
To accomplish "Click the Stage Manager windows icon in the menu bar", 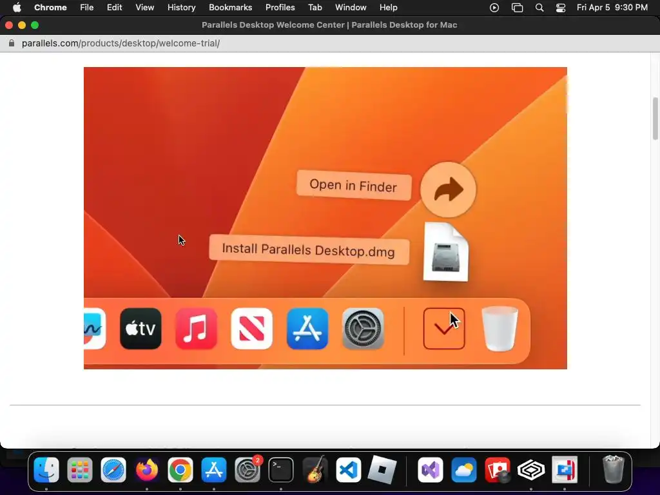I will click(517, 8).
